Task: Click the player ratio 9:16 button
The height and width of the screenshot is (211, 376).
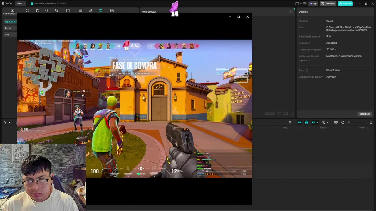Action: 285,113
